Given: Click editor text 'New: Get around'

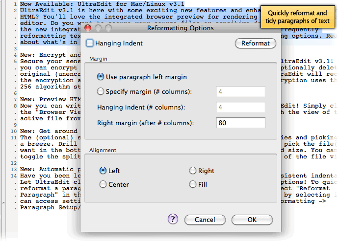Looking at the screenshot, I should tap(49, 131).
